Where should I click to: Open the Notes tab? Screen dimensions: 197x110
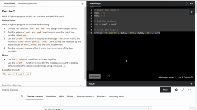(70, 97)
